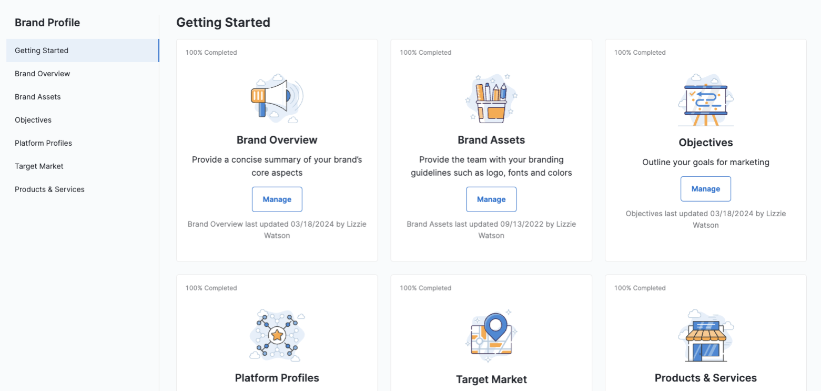
Task: Click the map pin Target Market icon
Action: pyautogui.click(x=491, y=337)
